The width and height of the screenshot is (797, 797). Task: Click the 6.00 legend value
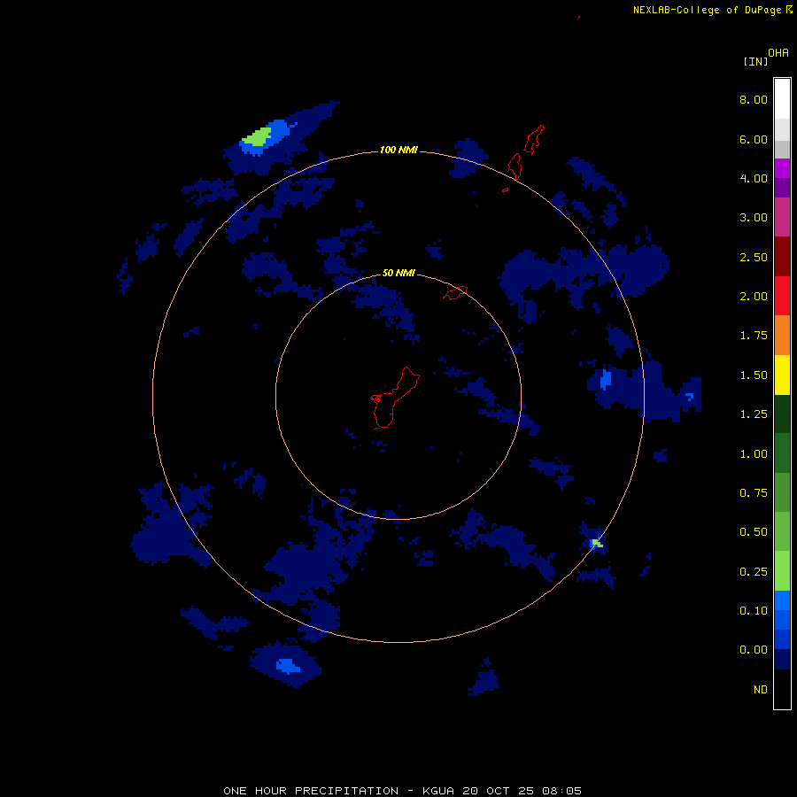(754, 139)
